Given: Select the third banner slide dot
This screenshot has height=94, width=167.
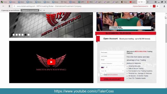Looking at the screenshot, I should 20,35.
